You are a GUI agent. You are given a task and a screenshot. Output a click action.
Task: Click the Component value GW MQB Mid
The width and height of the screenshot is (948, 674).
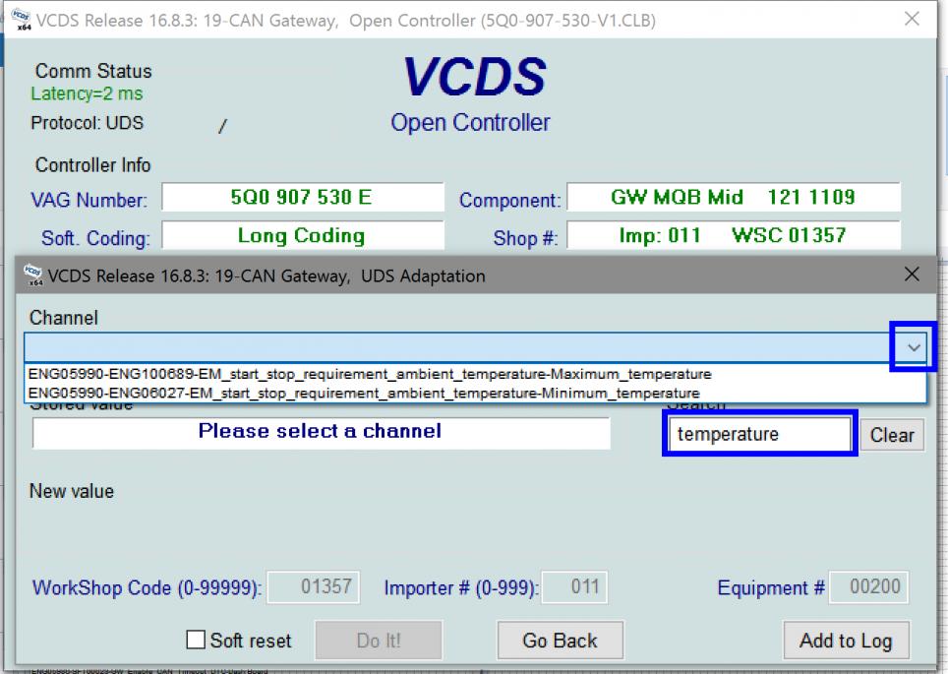point(734,197)
